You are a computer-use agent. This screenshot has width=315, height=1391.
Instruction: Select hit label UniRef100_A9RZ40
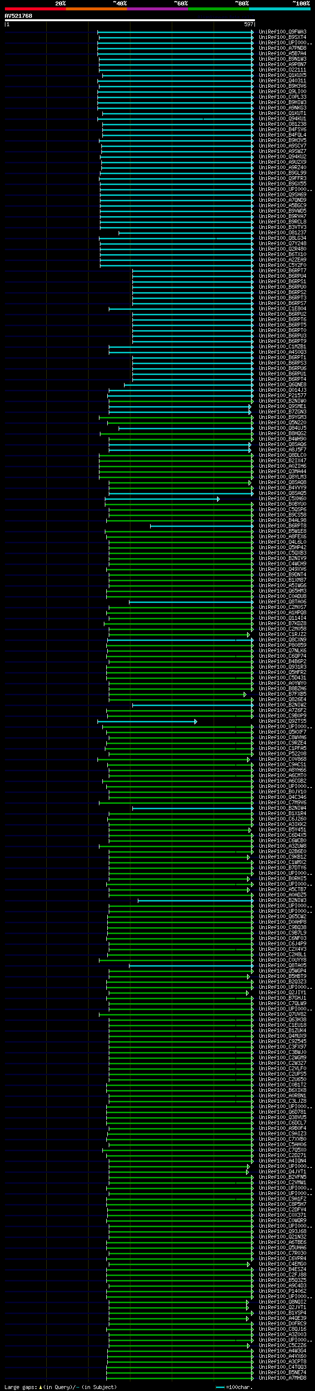pyautogui.click(x=283, y=167)
